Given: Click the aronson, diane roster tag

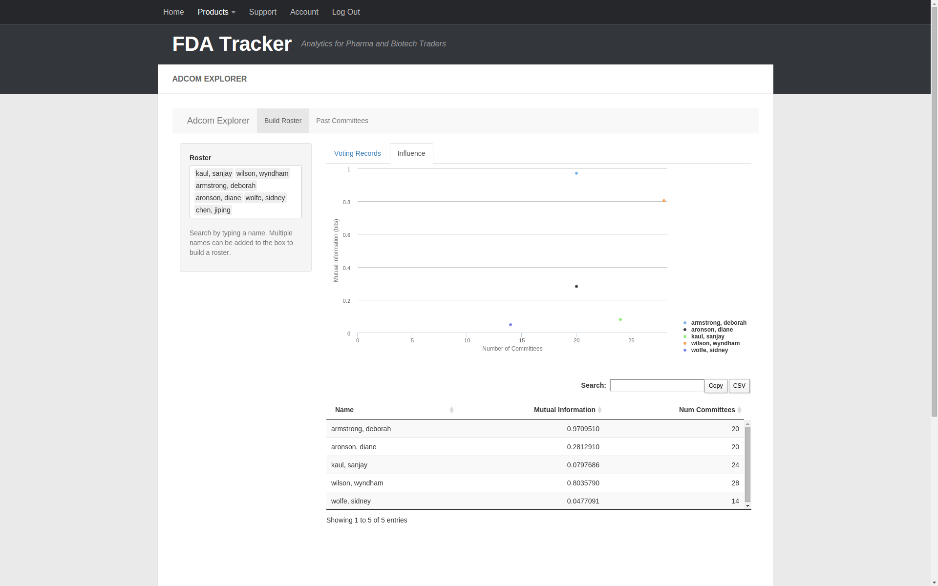Looking at the screenshot, I should point(218,198).
